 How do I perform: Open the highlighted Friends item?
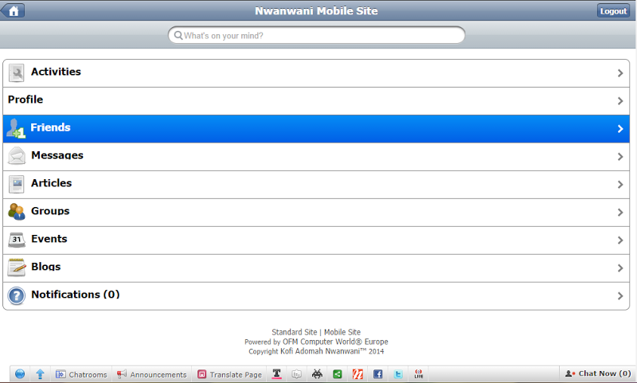pyautogui.click(x=316, y=129)
